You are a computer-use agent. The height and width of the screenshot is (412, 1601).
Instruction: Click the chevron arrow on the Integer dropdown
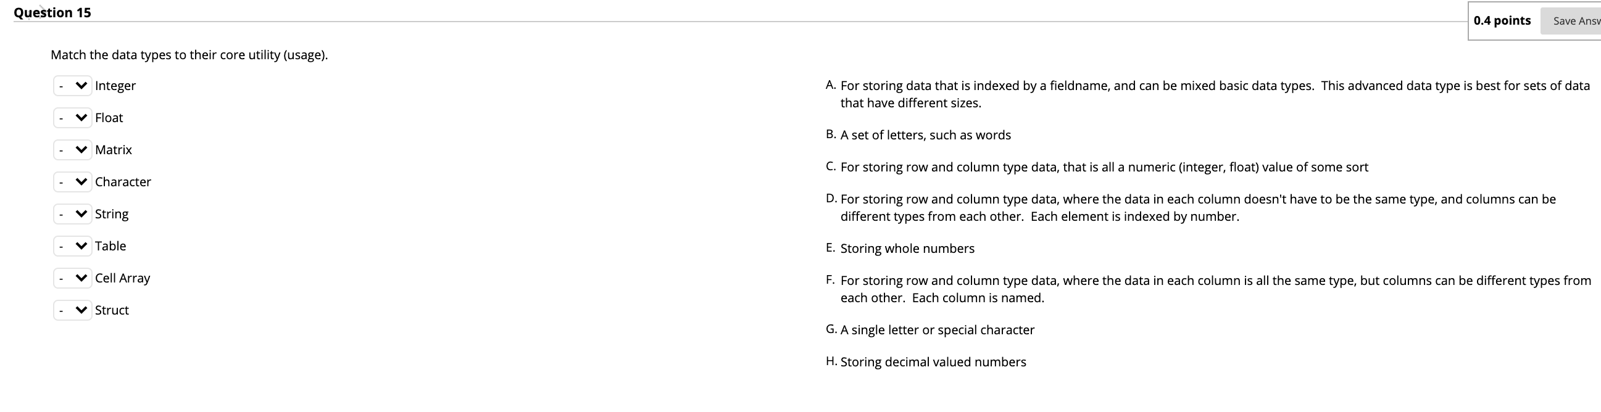coord(81,85)
